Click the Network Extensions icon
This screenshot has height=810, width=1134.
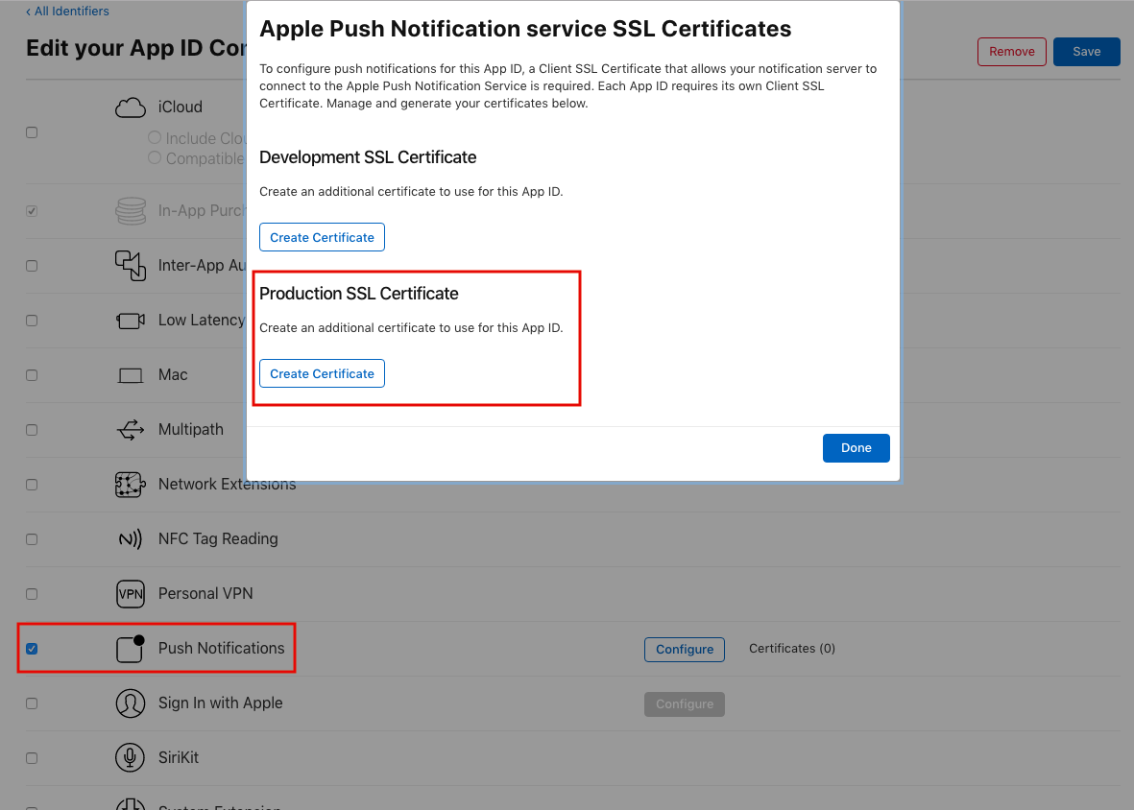[x=130, y=485]
